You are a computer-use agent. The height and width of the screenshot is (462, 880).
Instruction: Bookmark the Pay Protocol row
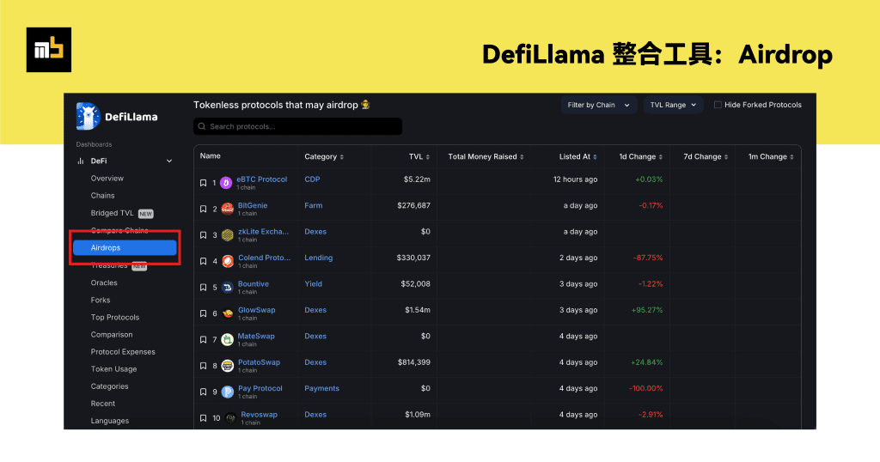pos(203,392)
